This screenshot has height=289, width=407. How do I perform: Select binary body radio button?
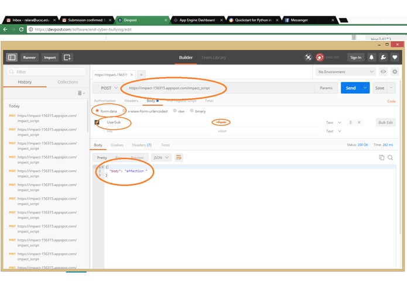[x=191, y=111]
